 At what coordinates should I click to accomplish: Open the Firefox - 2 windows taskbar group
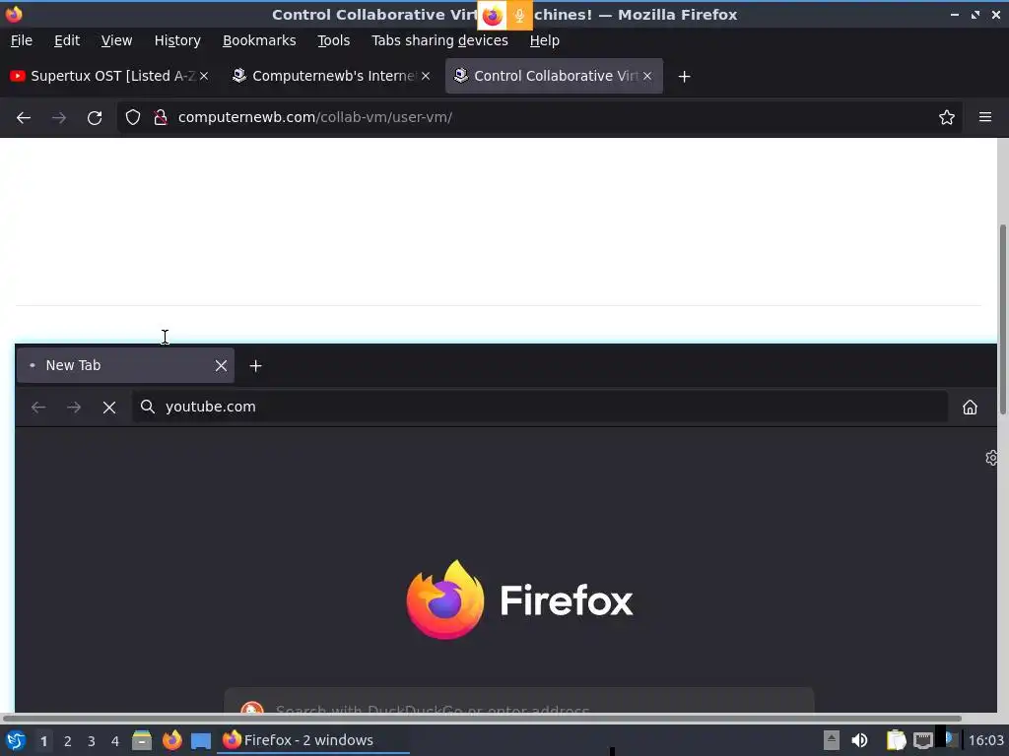[313, 740]
